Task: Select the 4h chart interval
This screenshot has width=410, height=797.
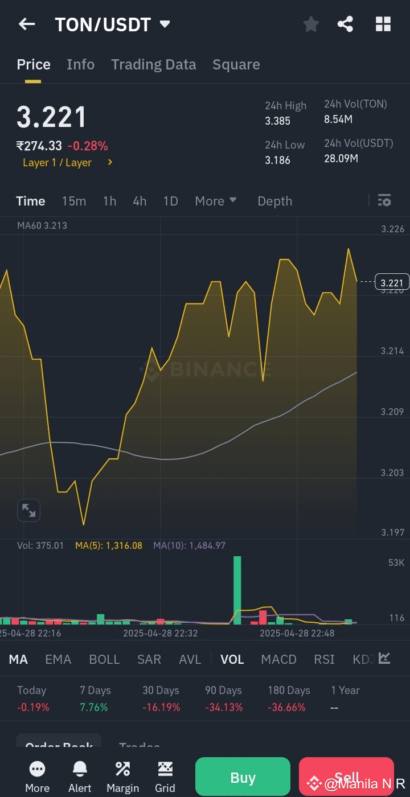Action: [x=140, y=201]
